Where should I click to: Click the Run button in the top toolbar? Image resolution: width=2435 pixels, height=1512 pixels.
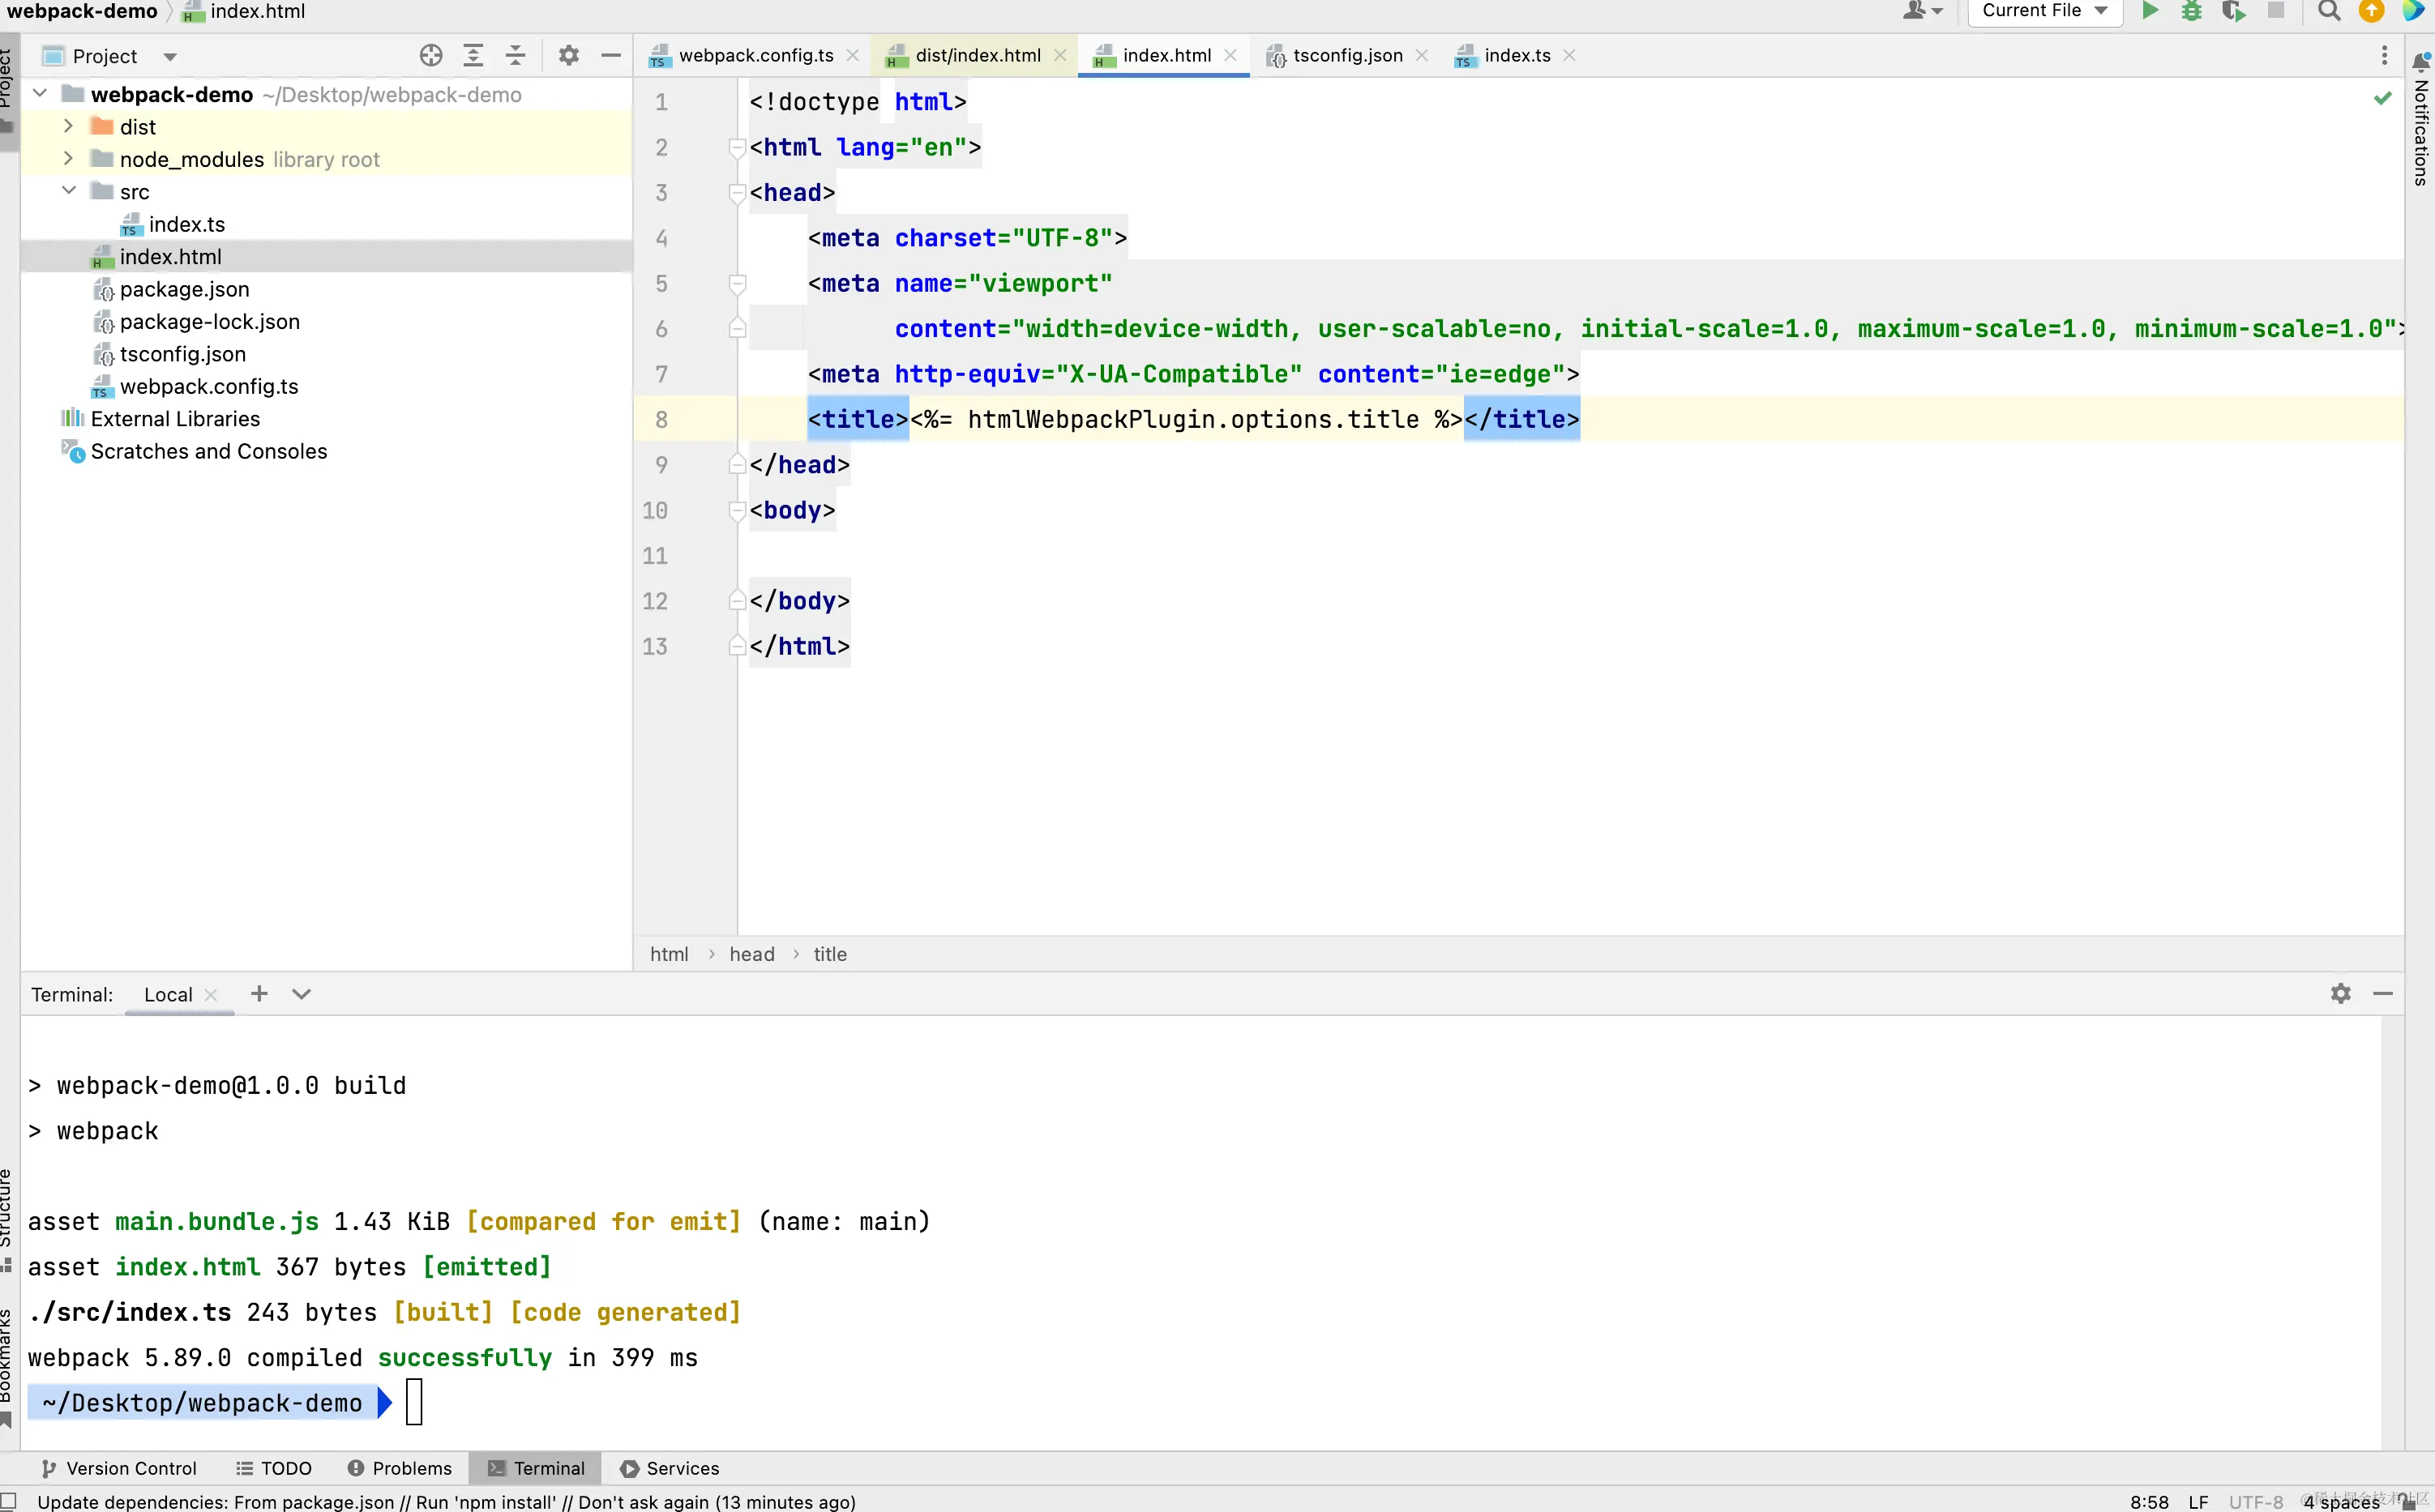[2150, 11]
